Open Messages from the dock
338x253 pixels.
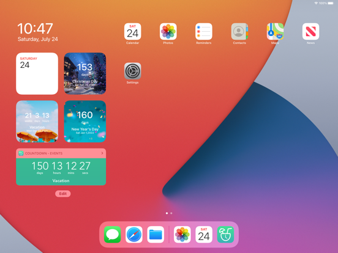[x=112, y=235]
